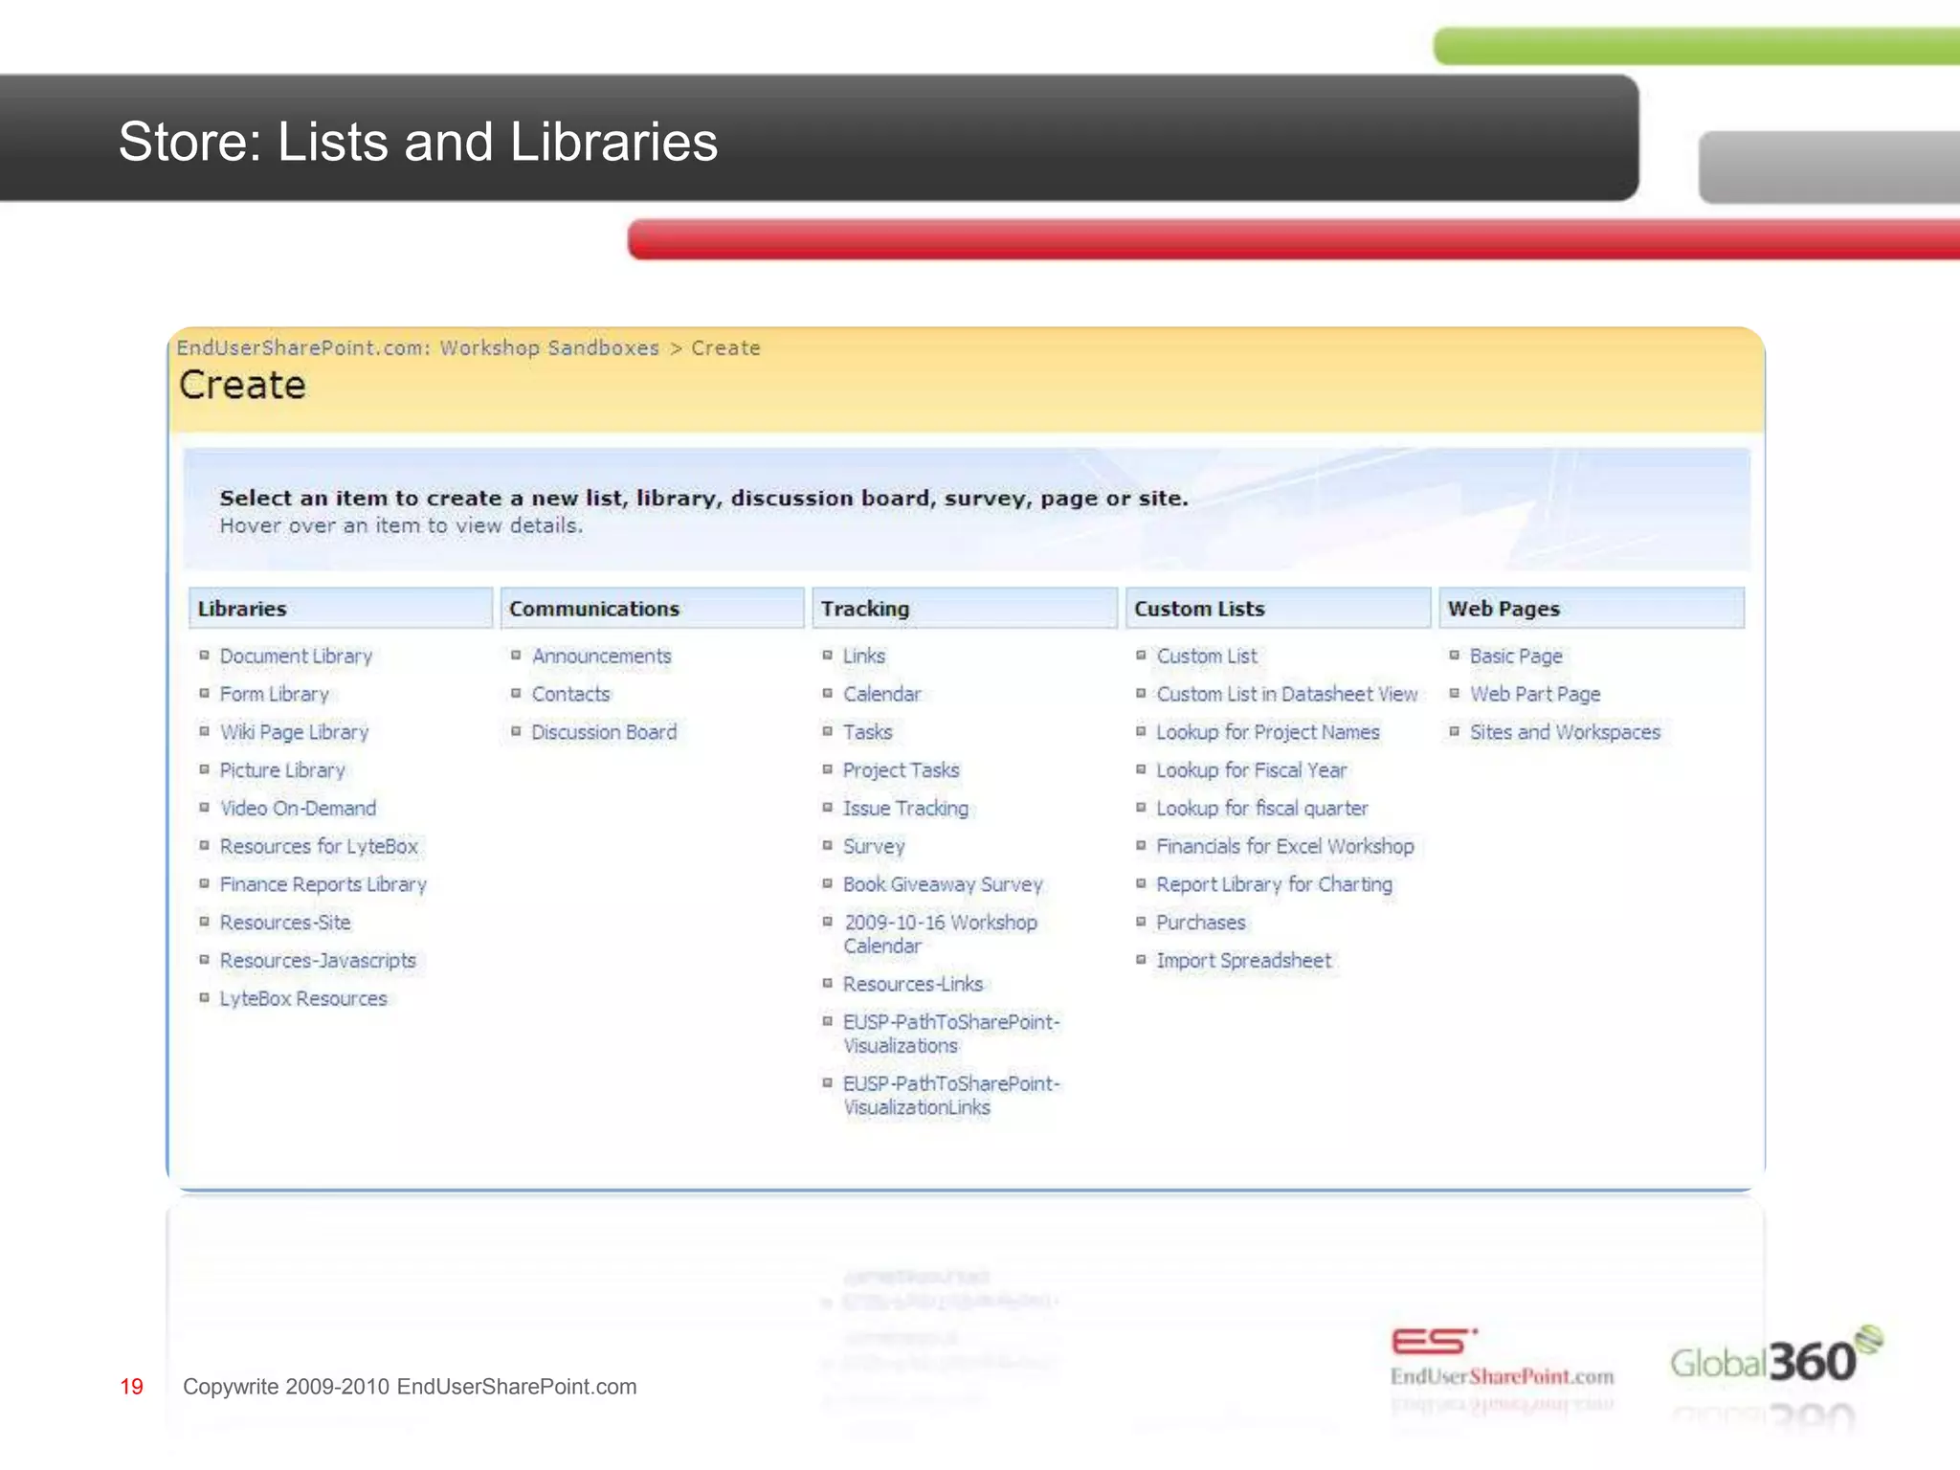Select LyteBox Resources entry
The height and width of the screenshot is (1470, 1960).
(x=303, y=999)
